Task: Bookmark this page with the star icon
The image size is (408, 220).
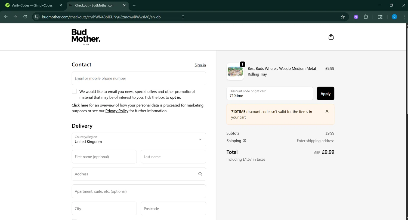Action: tap(343, 17)
